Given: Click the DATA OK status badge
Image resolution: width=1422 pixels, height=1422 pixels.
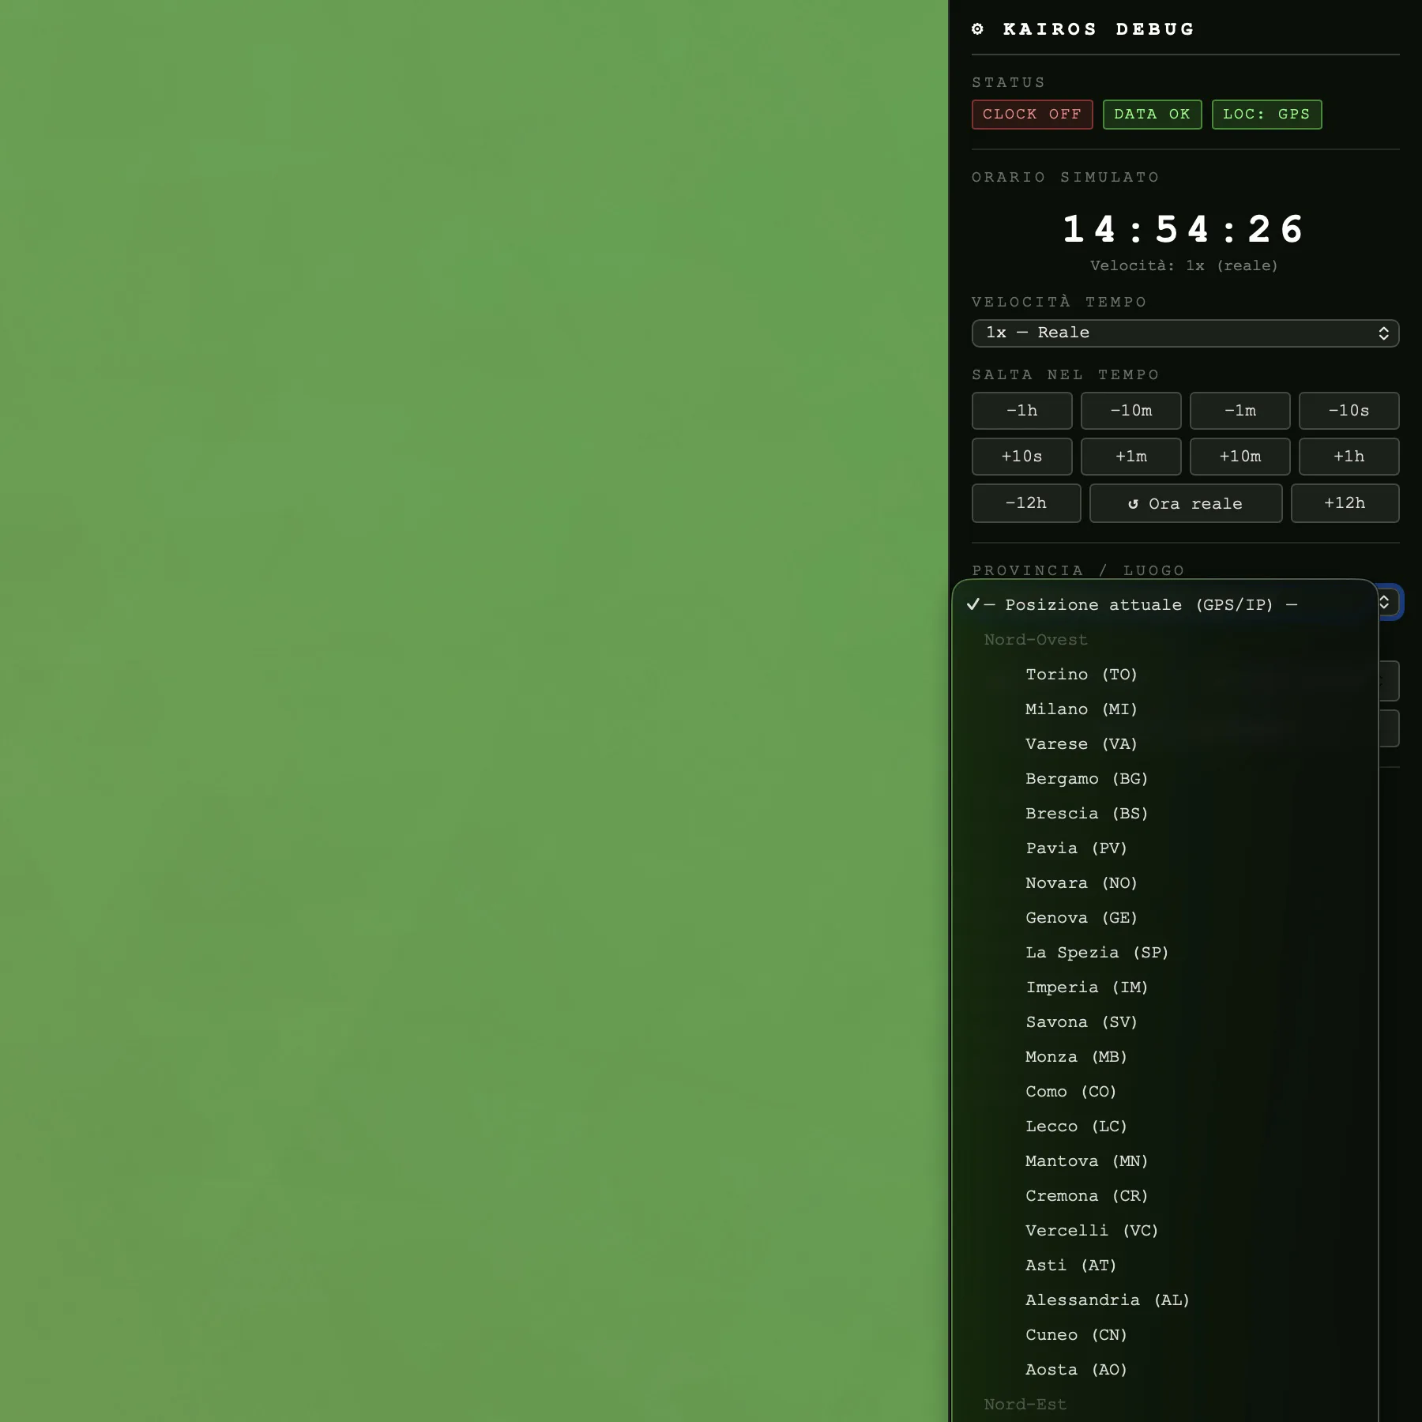Looking at the screenshot, I should coord(1152,115).
